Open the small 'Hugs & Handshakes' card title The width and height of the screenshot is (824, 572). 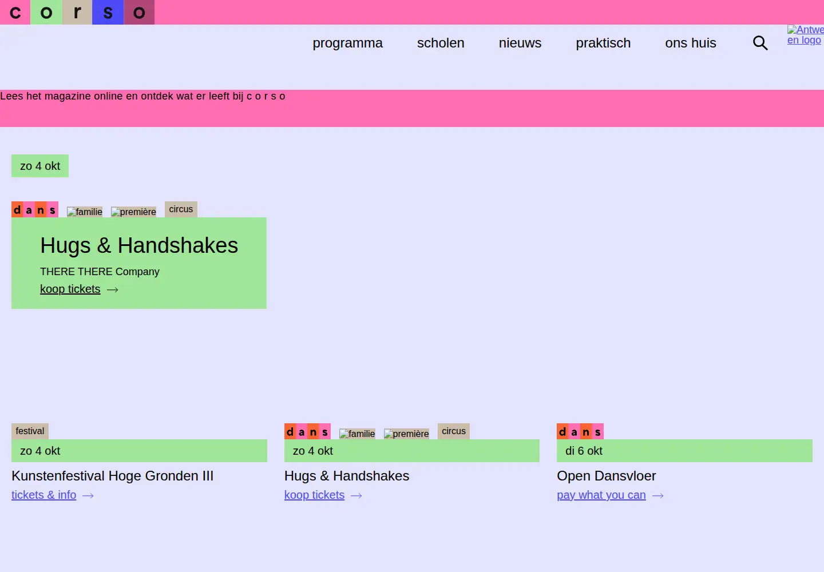[x=347, y=476]
